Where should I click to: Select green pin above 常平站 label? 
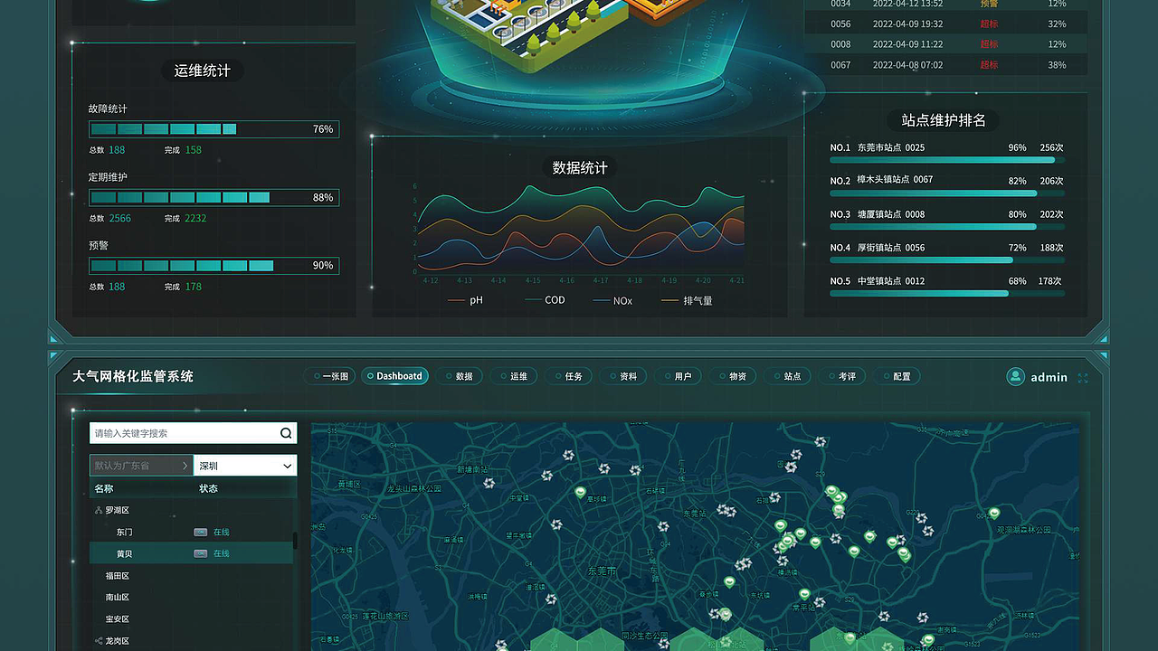[x=804, y=594]
